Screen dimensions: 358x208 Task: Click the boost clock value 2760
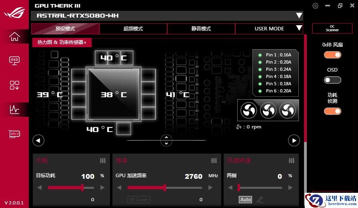[194, 176]
